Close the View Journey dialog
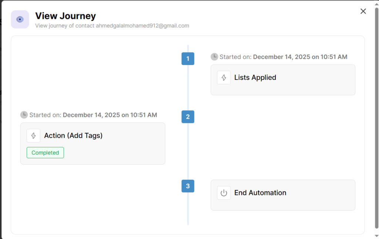Screen dimensions: 379x239 [363, 11]
